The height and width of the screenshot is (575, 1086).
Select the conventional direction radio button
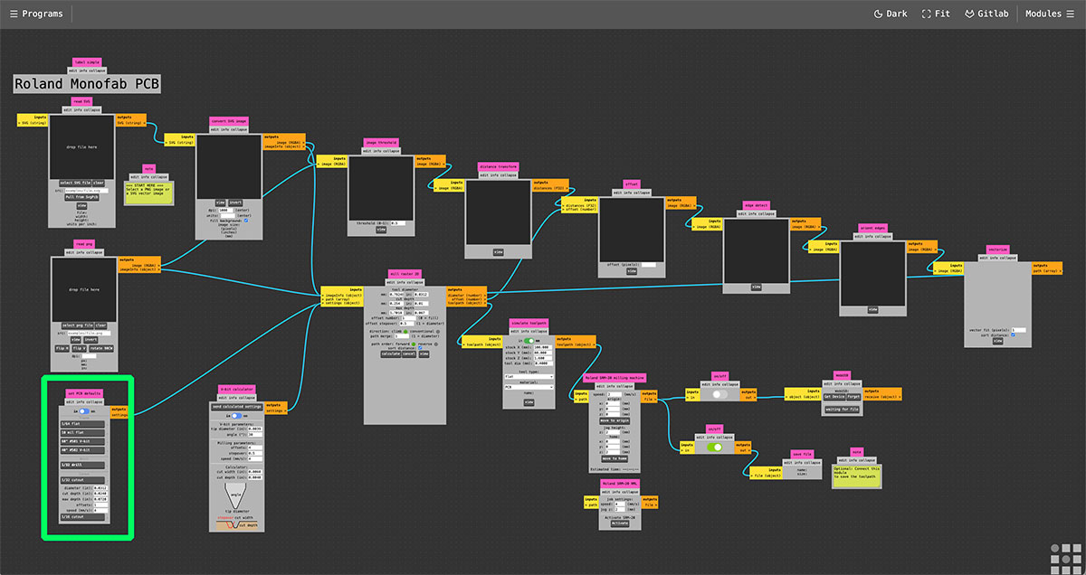click(x=438, y=332)
